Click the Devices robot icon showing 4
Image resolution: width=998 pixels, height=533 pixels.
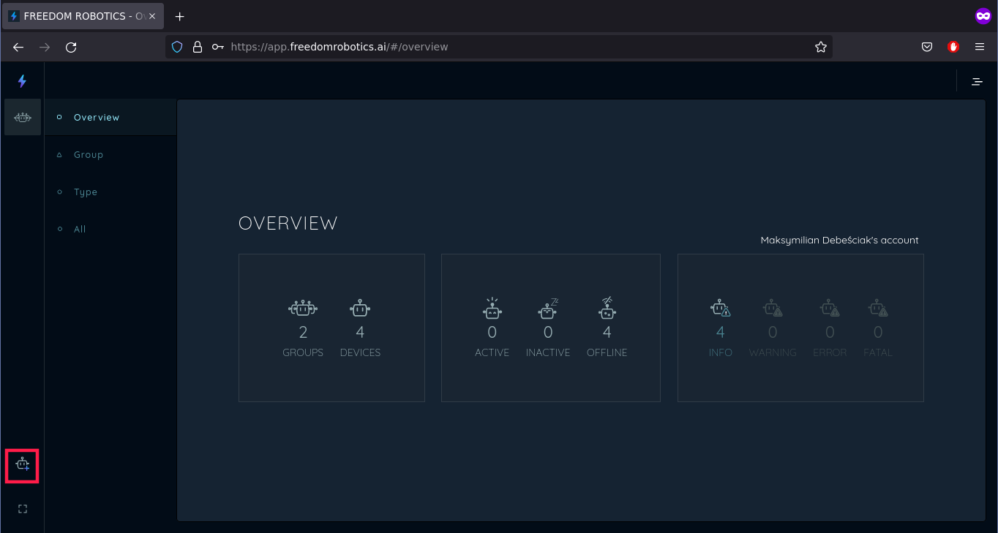click(360, 309)
